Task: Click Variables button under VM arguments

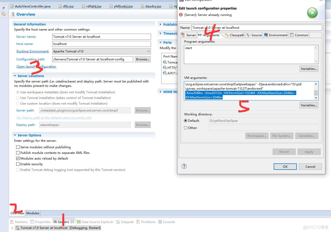Action: [x=309, y=105]
